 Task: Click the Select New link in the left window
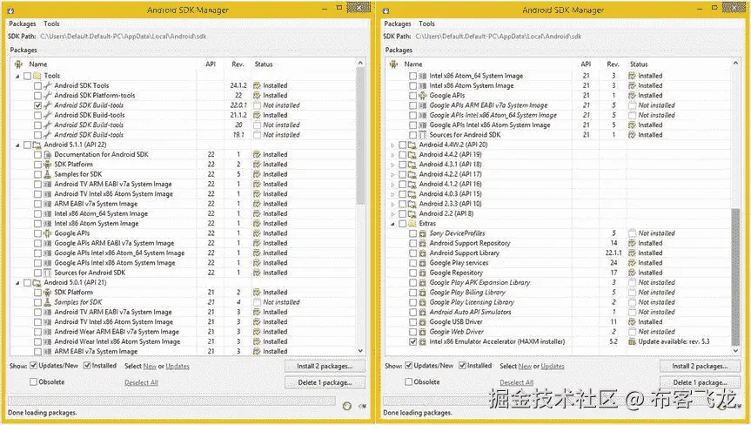(150, 366)
